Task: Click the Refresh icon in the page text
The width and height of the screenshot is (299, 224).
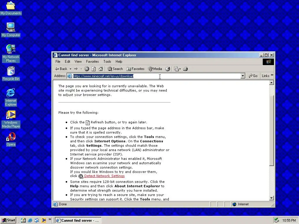Action: (x=88, y=123)
